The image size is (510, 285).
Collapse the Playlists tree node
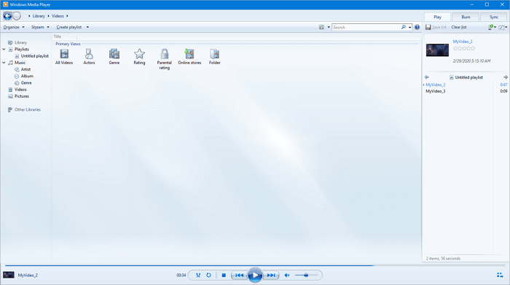tap(4, 49)
